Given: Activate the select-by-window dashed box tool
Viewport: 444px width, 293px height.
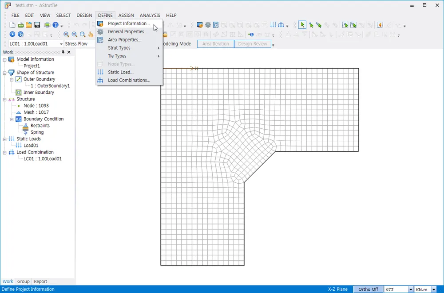Looking at the screenshot, I should pos(345,25).
